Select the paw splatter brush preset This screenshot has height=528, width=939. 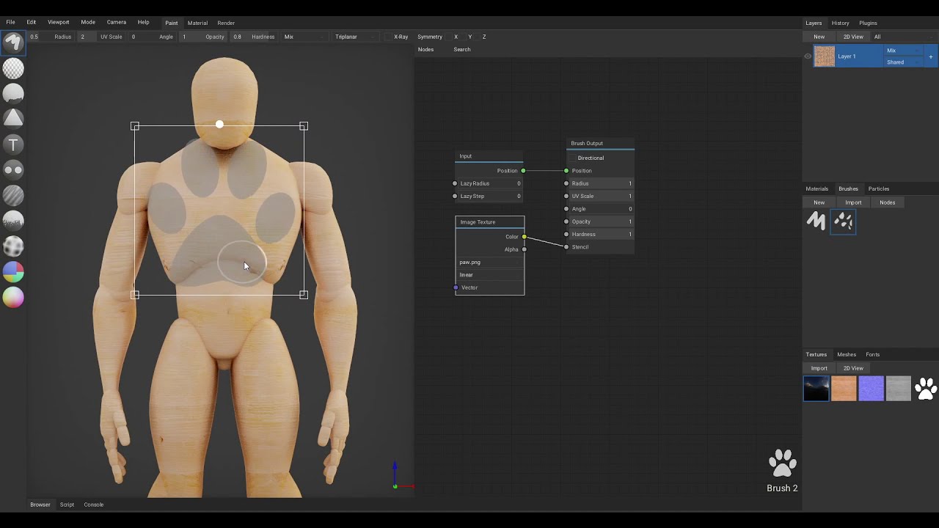coord(843,221)
